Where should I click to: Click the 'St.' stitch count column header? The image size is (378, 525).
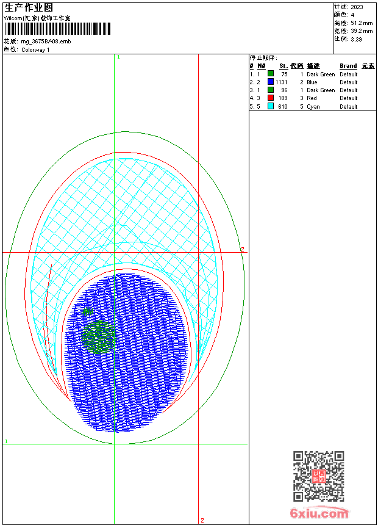283,66
